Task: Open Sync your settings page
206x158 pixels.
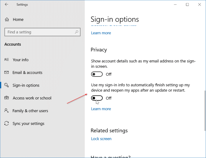Action: point(28,123)
